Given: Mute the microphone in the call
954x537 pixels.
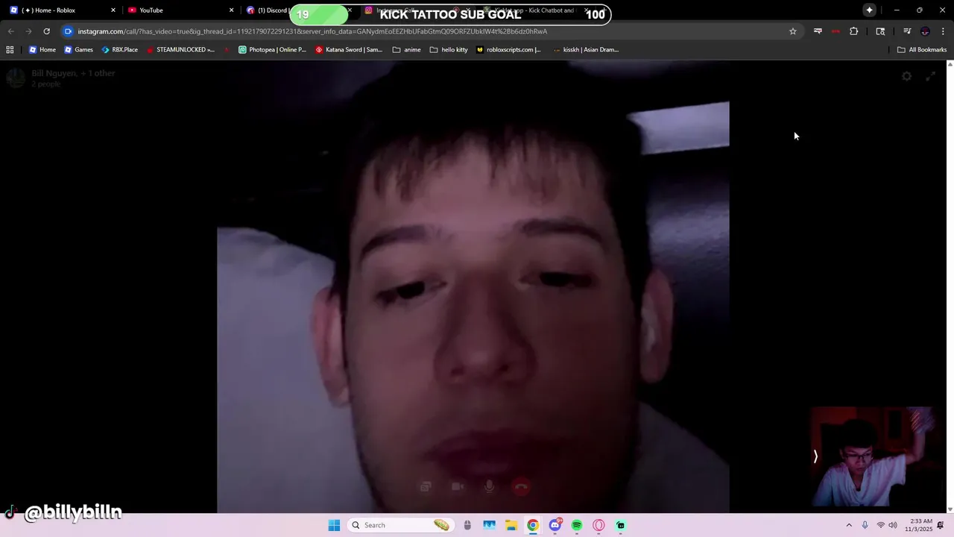Looking at the screenshot, I should pyautogui.click(x=489, y=486).
